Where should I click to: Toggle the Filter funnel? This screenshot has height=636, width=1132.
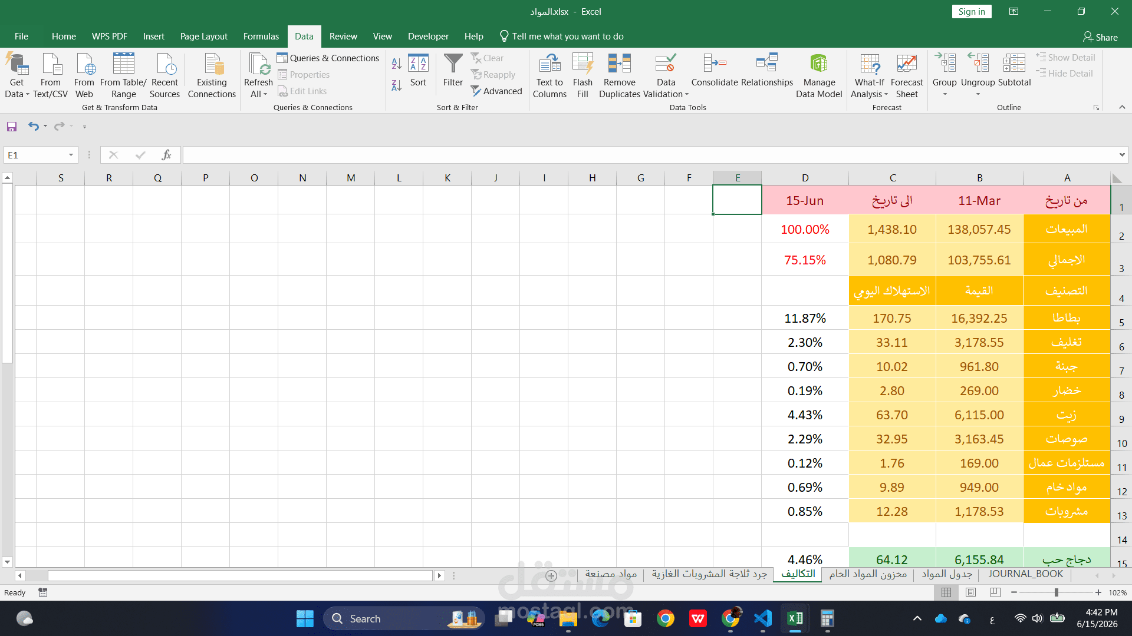point(453,71)
